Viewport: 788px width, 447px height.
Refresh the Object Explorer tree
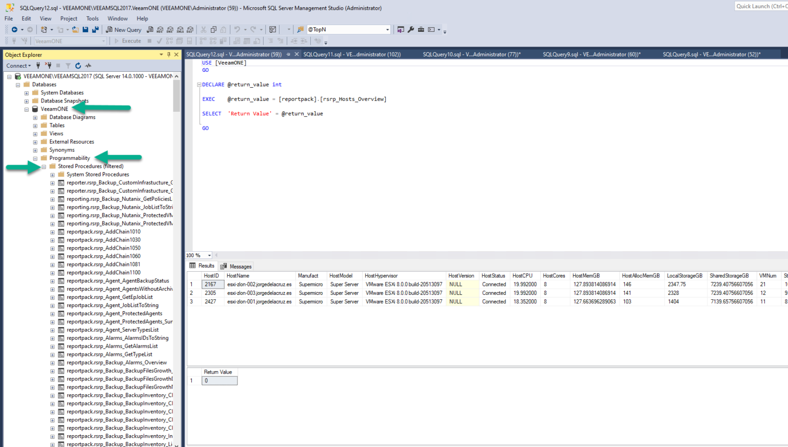click(78, 66)
